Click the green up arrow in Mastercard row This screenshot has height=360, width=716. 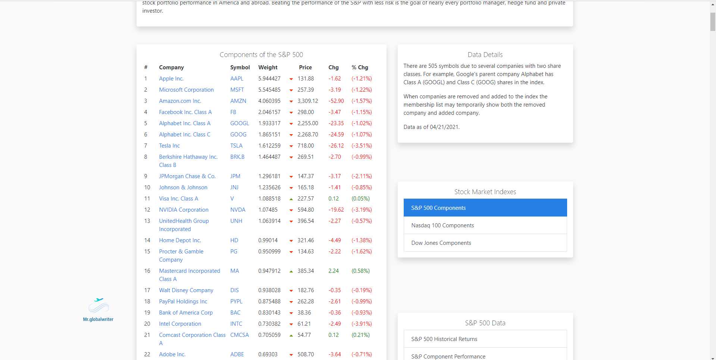[x=291, y=271]
